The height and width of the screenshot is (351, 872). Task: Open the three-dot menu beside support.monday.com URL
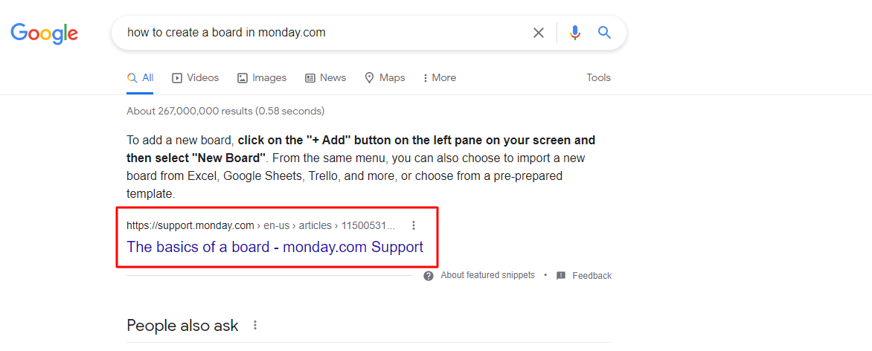pos(414,225)
